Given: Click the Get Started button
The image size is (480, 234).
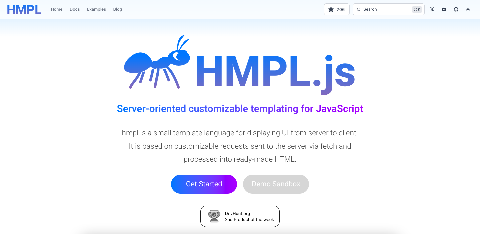Looking at the screenshot, I should point(204,184).
